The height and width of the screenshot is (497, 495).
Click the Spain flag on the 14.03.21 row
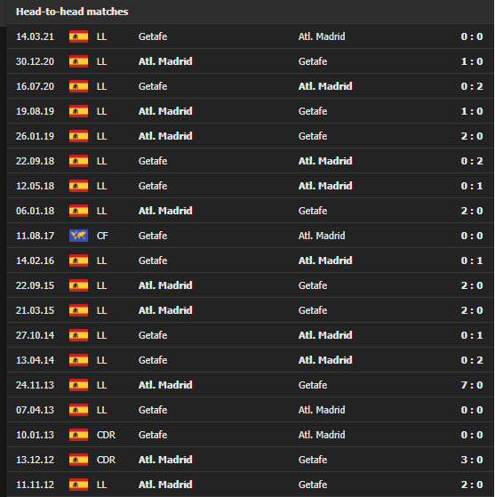[x=78, y=36]
